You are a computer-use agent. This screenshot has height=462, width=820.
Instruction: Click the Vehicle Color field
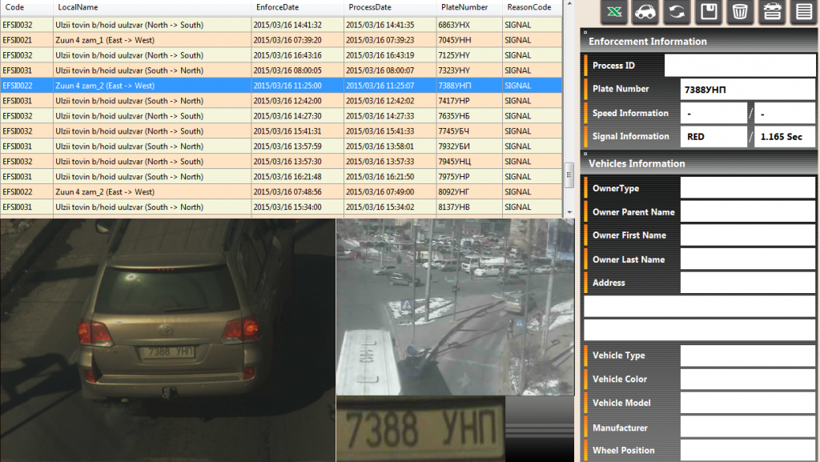(x=747, y=380)
